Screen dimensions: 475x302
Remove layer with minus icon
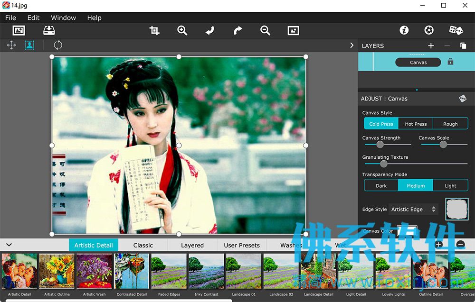coord(447,46)
